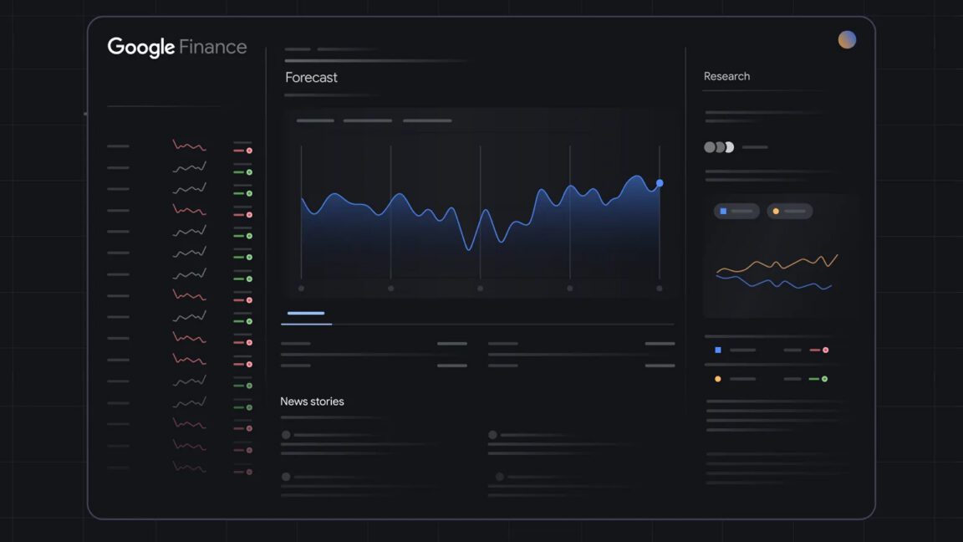
Task: Switch to the blue-underlined tab below the chart
Action: coord(305,314)
